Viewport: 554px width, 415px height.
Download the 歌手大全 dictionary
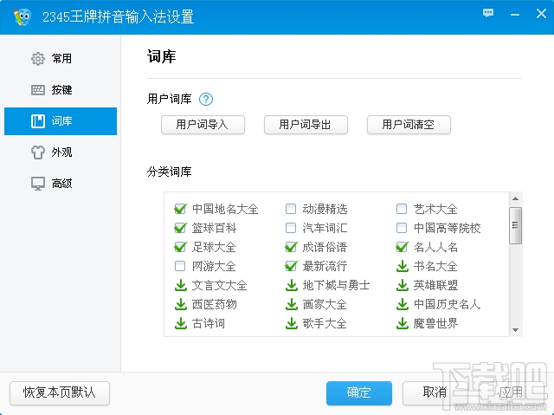click(292, 323)
